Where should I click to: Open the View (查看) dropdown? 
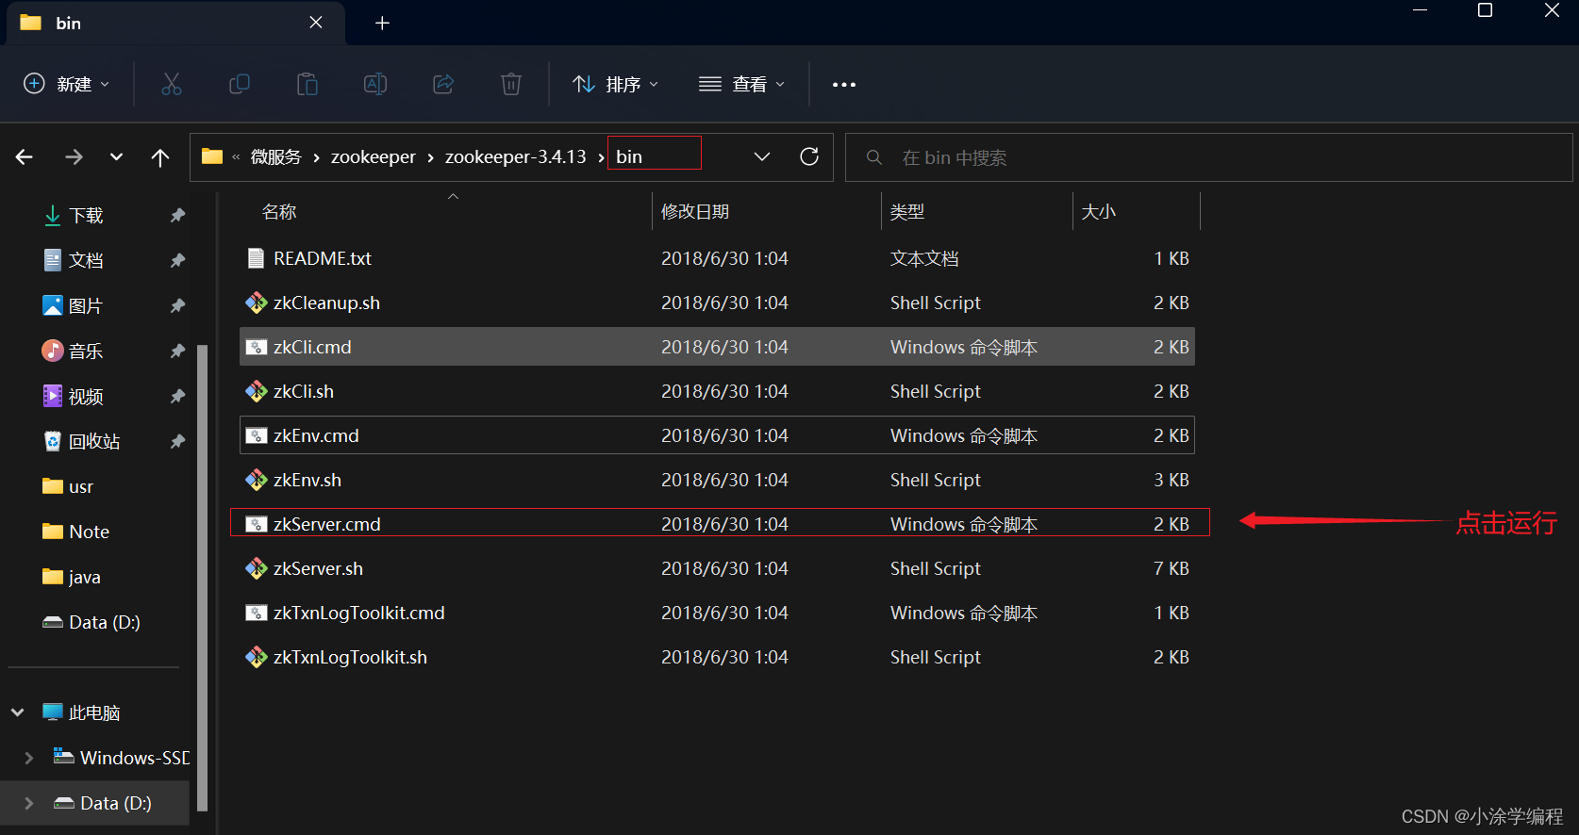pyautogui.click(x=742, y=84)
